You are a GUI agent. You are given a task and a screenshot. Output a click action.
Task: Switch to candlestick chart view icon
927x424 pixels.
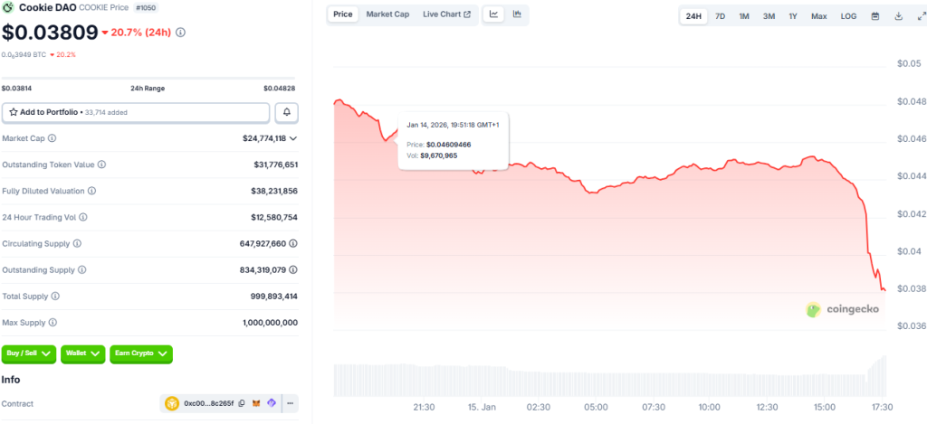pos(517,14)
